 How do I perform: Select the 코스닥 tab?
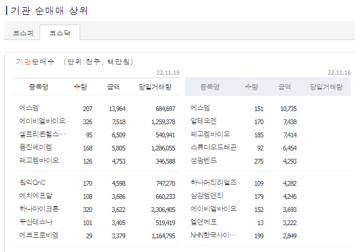(60, 33)
